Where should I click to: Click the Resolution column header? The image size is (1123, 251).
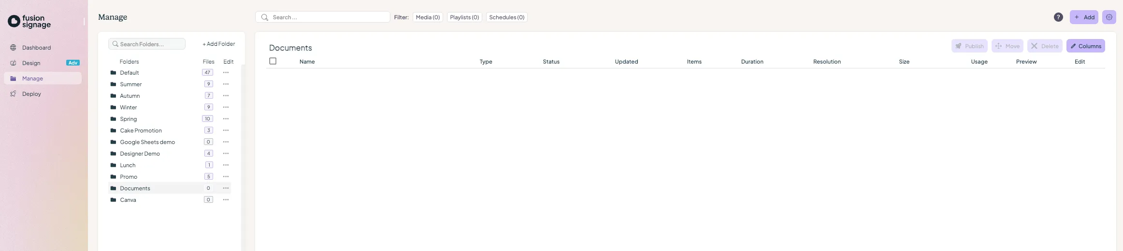[827, 62]
